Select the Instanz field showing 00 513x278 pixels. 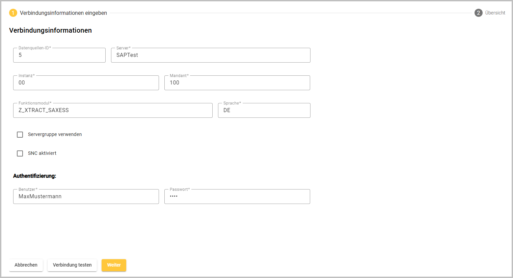pos(86,83)
